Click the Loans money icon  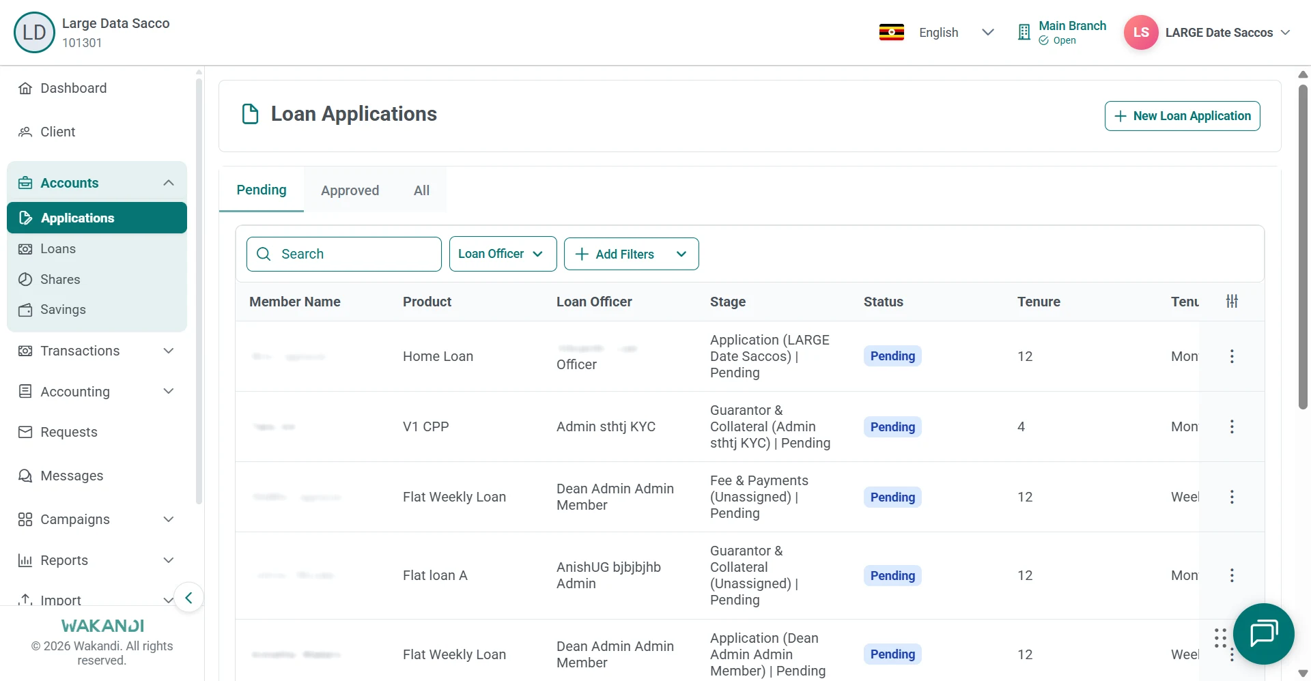[25, 249]
